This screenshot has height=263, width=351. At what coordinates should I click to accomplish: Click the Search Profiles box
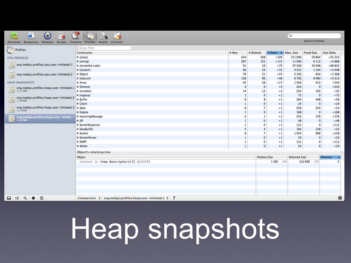pos(314,36)
